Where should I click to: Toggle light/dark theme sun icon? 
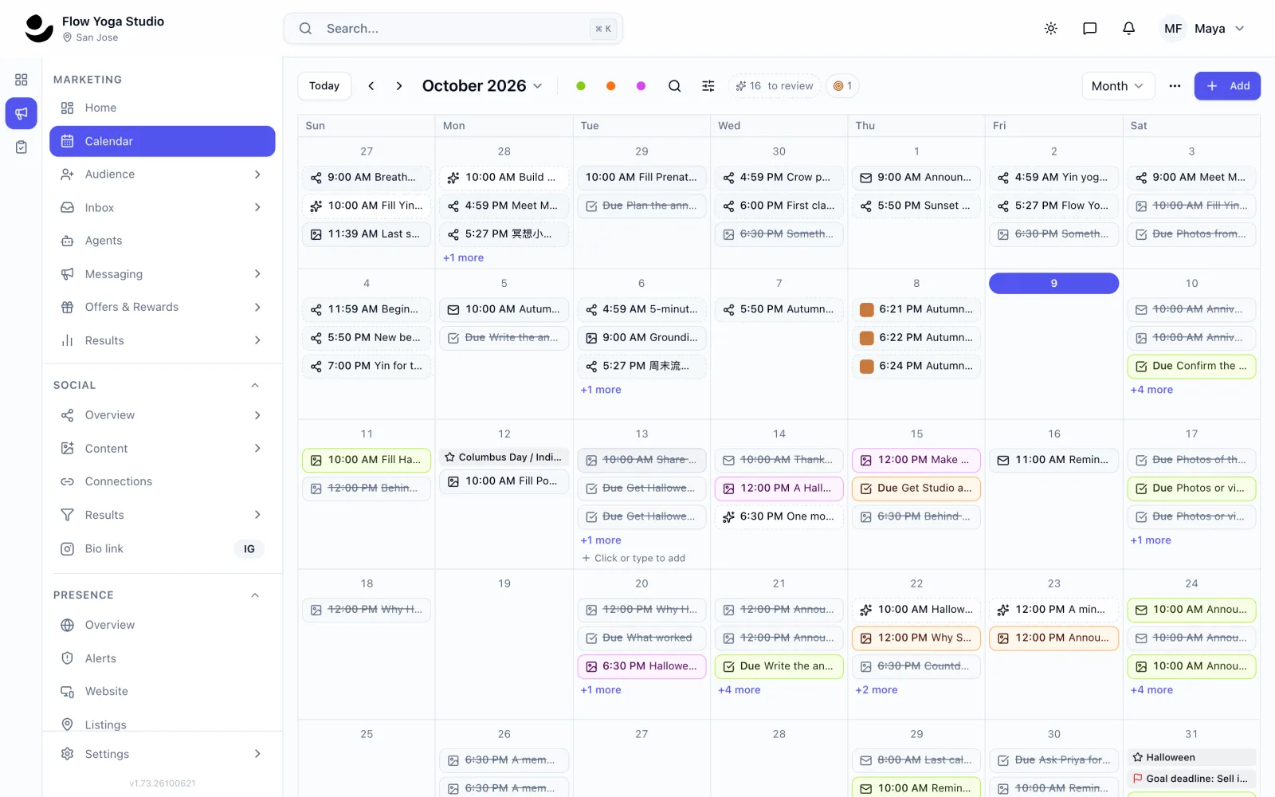pyautogui.click(x=1051, y=29)
